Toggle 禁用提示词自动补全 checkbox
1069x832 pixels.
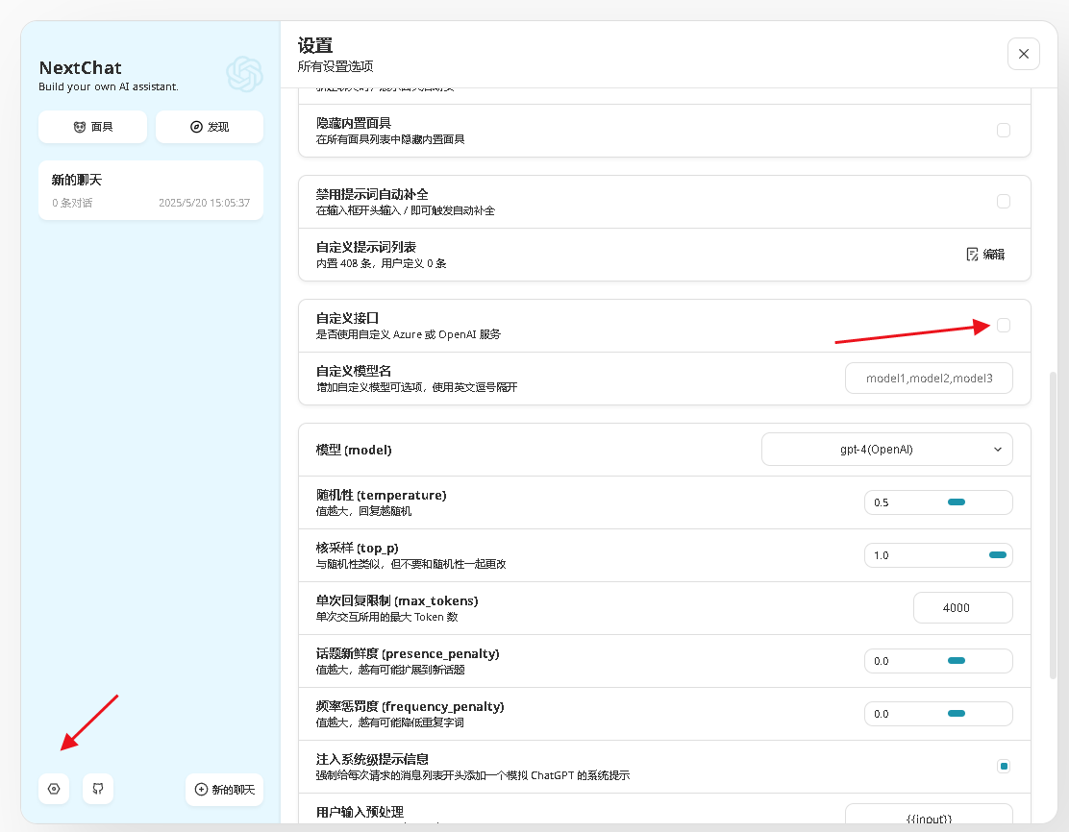click(x=1004, y=201)
